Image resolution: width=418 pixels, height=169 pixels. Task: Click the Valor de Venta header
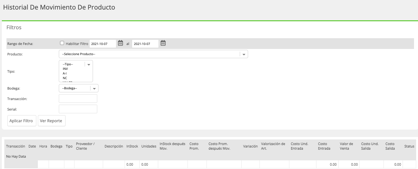pyautogui.click(x=346, y=146)
